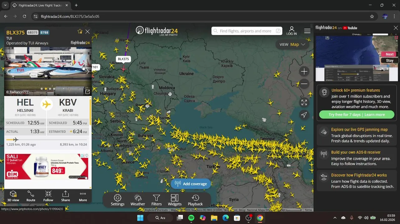Select the BLX375 aircraft on map
Screen dimensions: 400x224
(123, 68)
